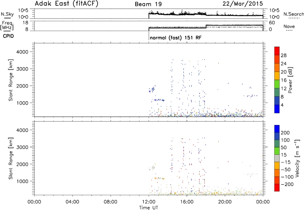Click '4000' on power panel range axis
Image resolution: width=304 pixels, height=210 pixels.
(22, 52)
